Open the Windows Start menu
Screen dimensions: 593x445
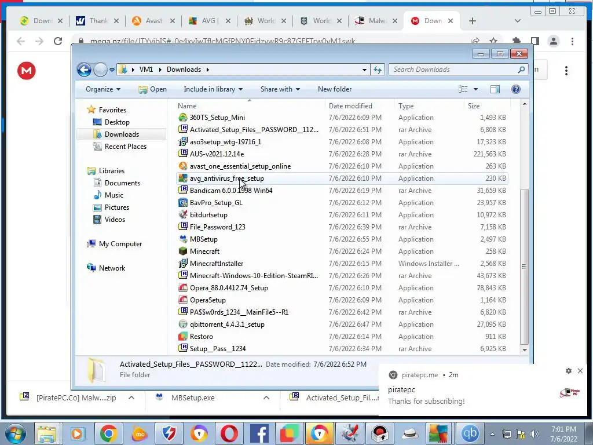(x=15, y=433)
